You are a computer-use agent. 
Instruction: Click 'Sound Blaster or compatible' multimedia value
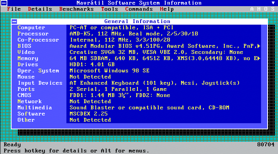pos(116,108)
